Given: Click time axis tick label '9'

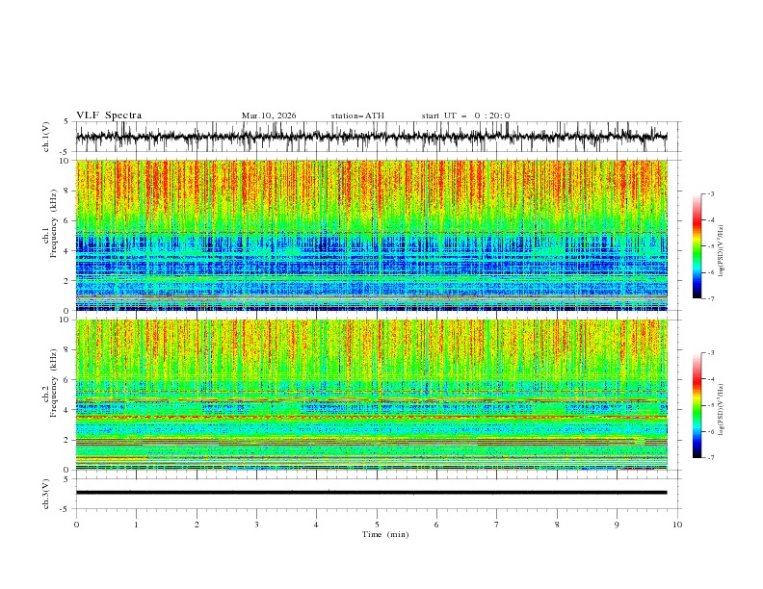Looking at the screenshot, I should (617, 525).
